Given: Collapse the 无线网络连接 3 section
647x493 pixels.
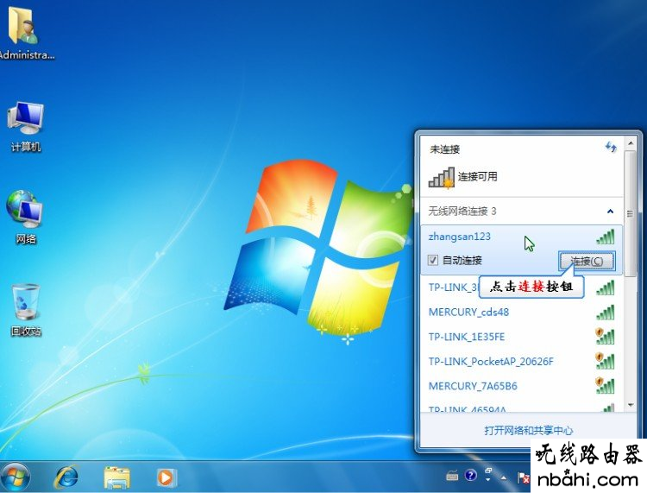Looking at the screenshot, I should pyautogui.click(x=610, y=212).
